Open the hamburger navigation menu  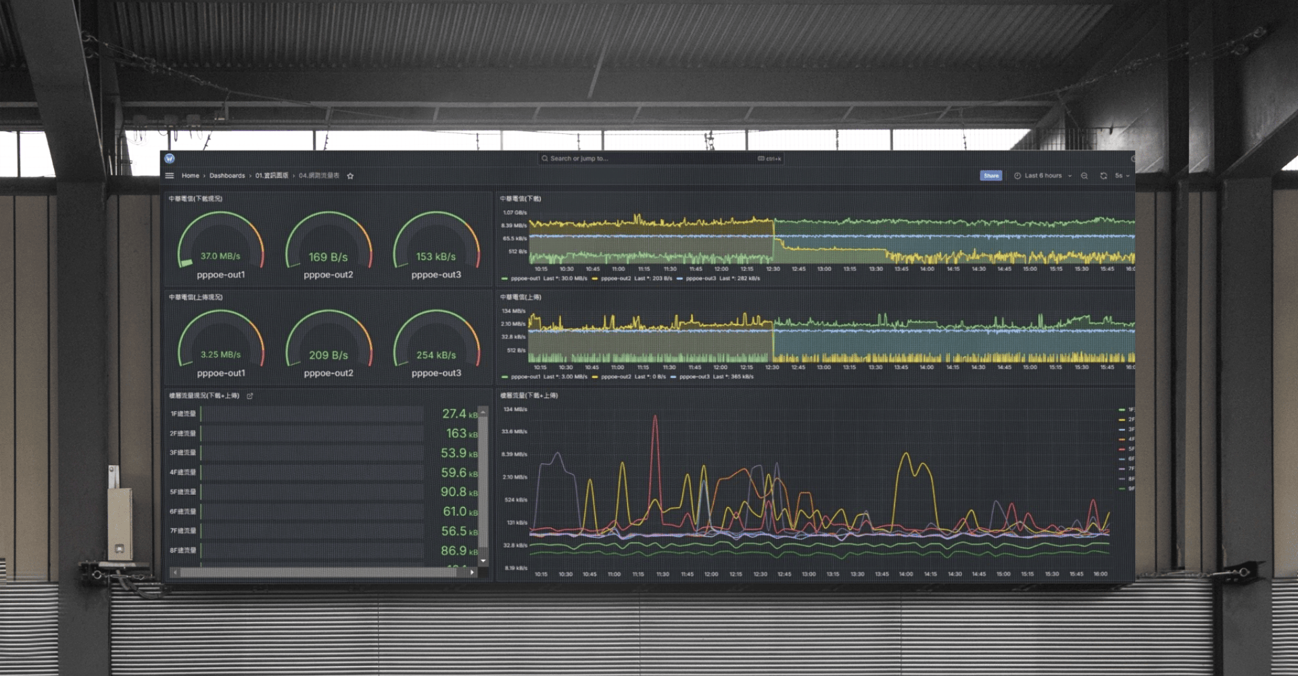[170, 176]
